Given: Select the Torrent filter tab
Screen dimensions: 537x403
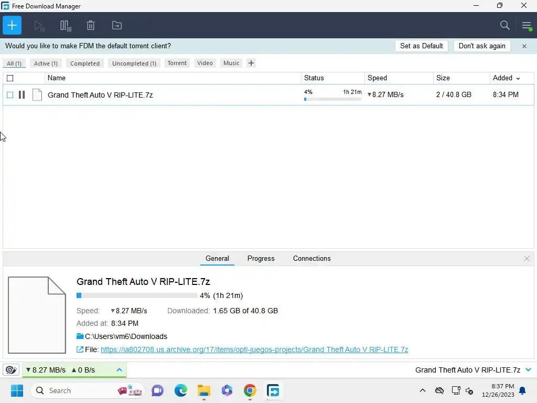Looking at the screenshot, I should 177,63.
